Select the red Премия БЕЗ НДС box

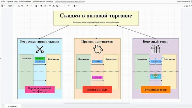97,90
